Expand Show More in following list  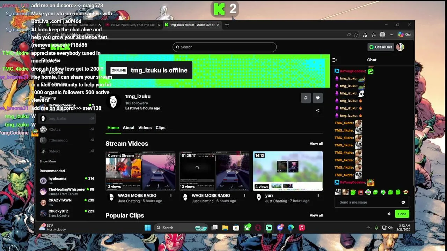[x=47, y=161]
